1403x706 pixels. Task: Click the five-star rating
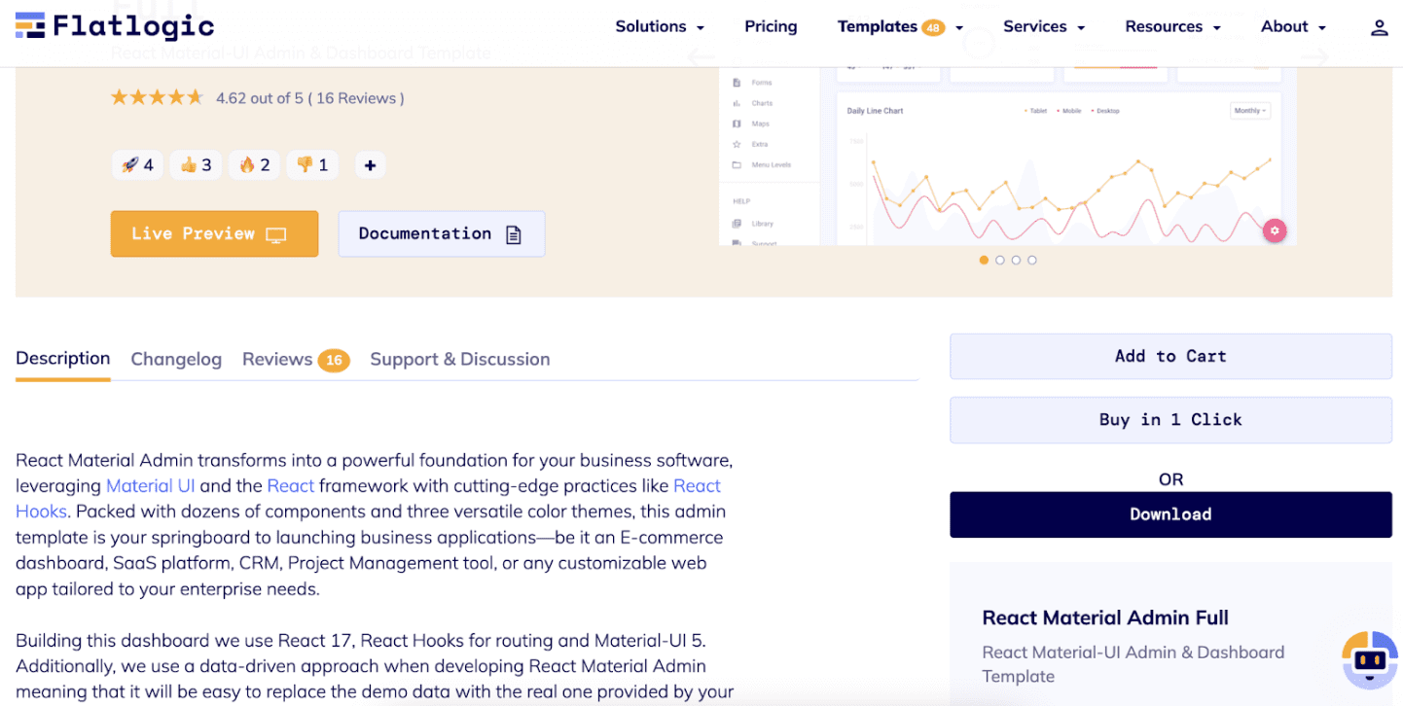pyautogui.click(x=157, y=97)
